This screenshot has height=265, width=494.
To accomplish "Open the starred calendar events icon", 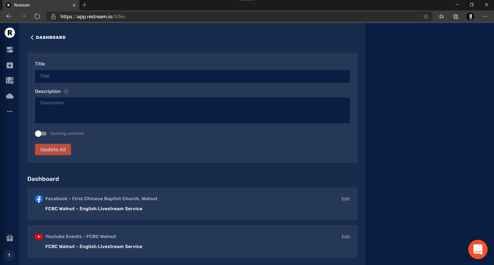I will click(9, 65).
